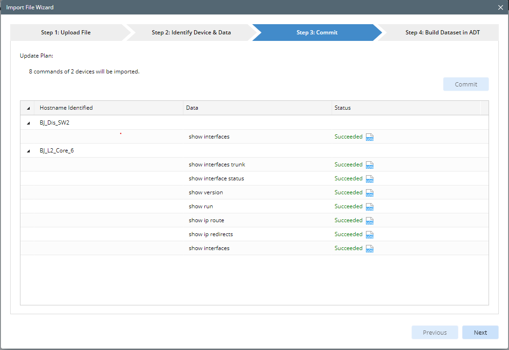Go to Step 1: Upload File
509x350 pixels.
coord(66,33)
